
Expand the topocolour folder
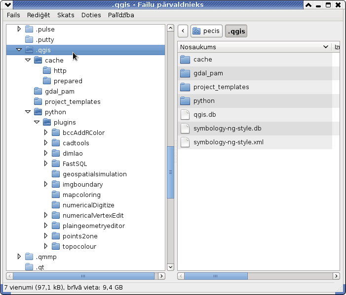(x=46, y=246)
